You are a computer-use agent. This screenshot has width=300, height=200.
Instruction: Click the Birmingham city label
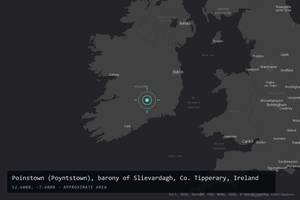click(276, 105)
